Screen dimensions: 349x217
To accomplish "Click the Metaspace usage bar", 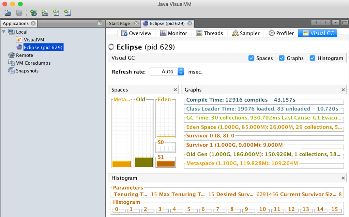I will (x=122, y=164).
